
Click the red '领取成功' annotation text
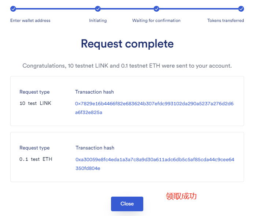pos(181,196)
